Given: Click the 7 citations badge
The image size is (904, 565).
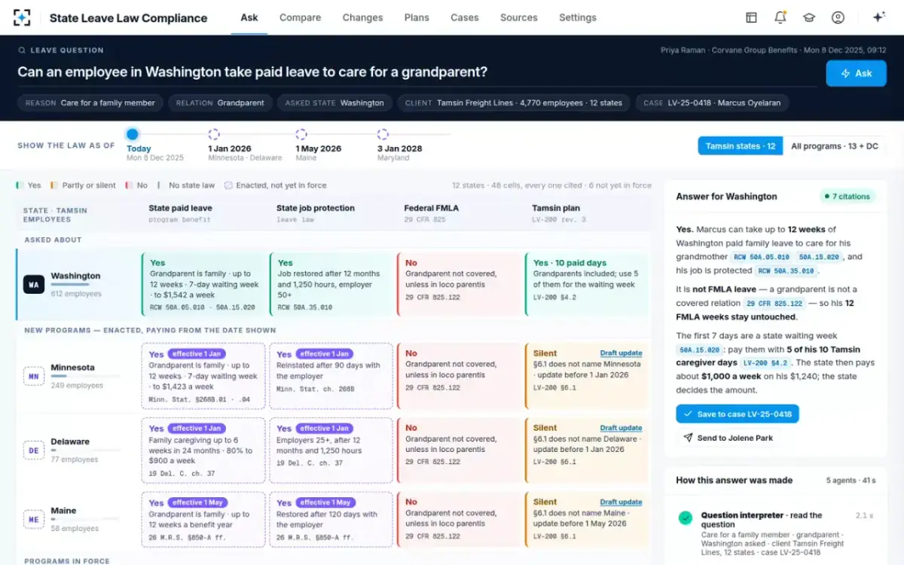Looking at the screenshot, I should click(847, 197).
